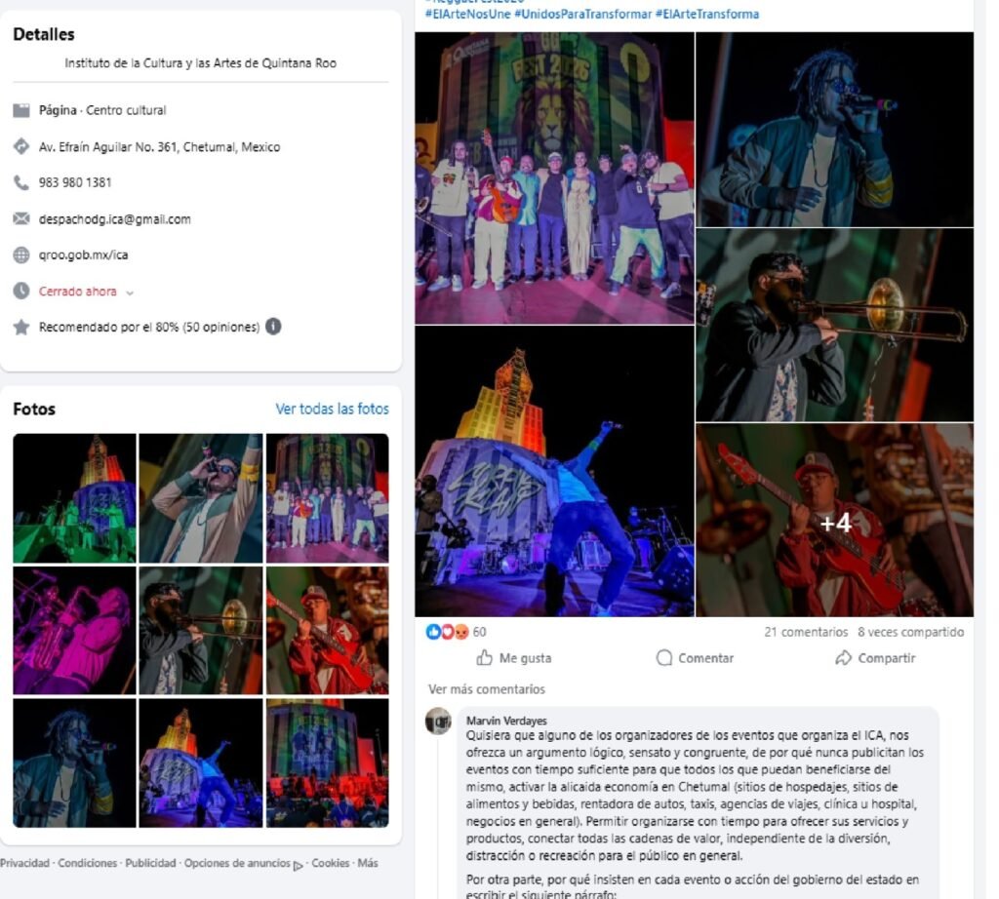Click the Compartir share arrow icon
Screen dimensions: 999x899
click(x=844, y=658)
